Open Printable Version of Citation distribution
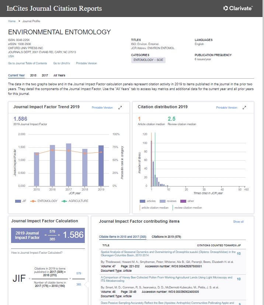Screen dimensions: 264x305 point(226,107)
